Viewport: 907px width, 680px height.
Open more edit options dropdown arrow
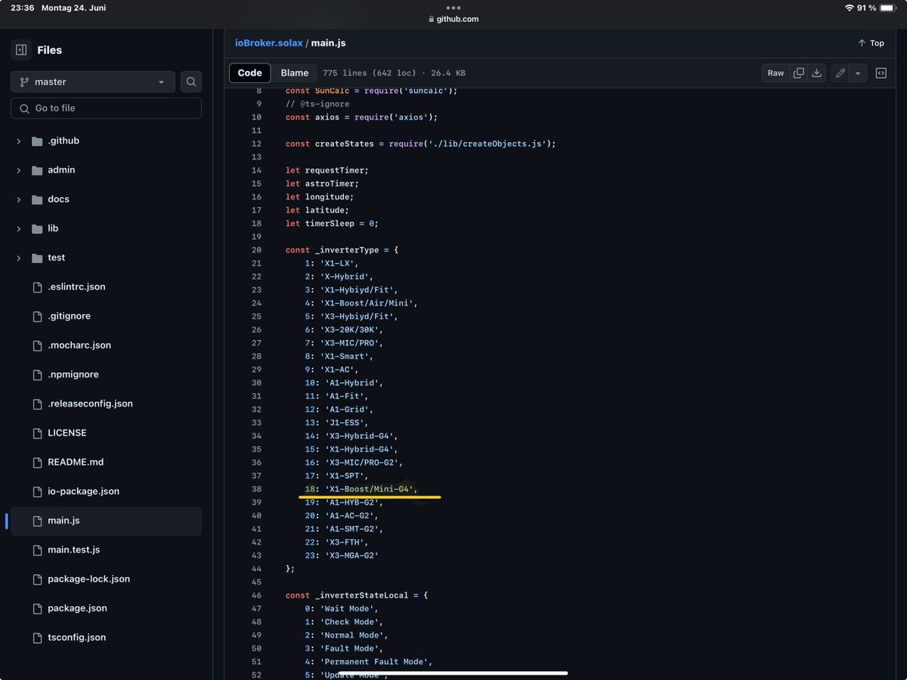pos(858,73)
